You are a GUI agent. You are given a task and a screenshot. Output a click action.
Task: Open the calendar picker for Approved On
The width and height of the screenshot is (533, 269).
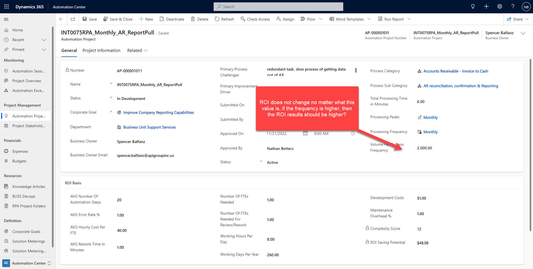[x=306, y=133]
